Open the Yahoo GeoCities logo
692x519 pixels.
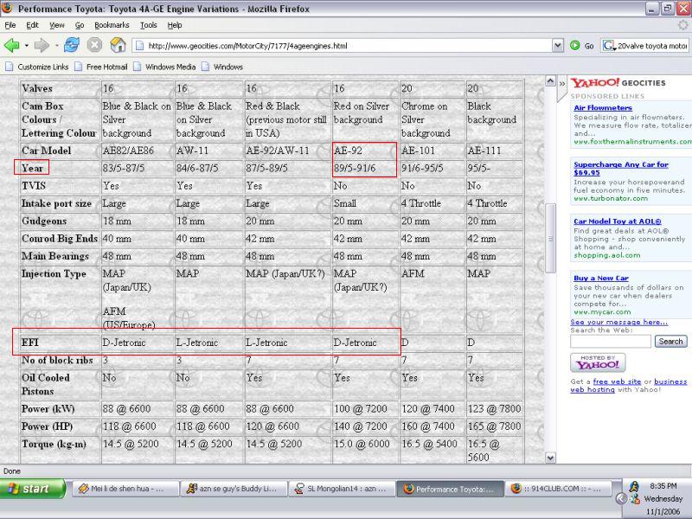coord(618,82)
